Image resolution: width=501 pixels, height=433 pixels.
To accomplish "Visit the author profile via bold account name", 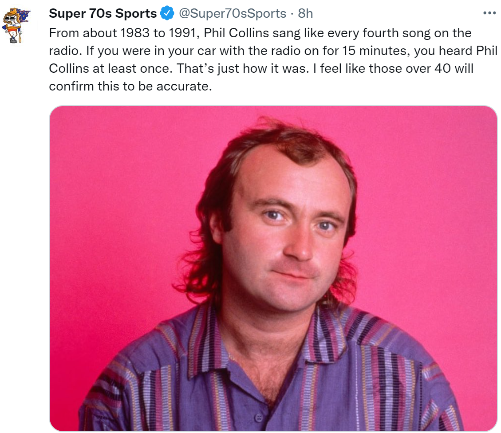I will [x=103, y=13].
